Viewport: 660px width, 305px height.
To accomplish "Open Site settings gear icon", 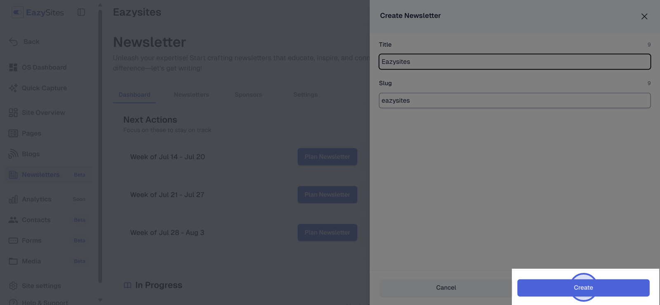I will [x=13, y=286].
